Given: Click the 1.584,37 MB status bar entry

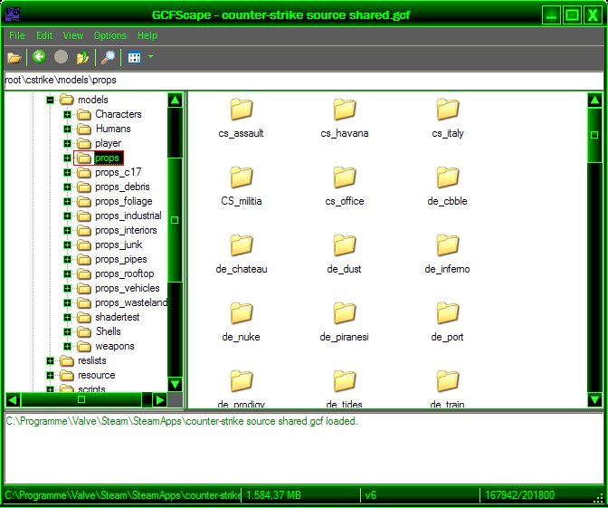Looking at the screenshot, I should coord(274,495).
